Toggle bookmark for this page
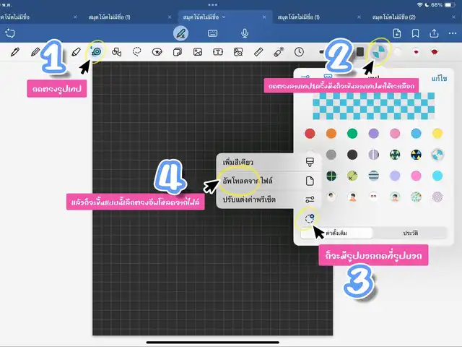462x347 pixels. [x=416, y=33]
